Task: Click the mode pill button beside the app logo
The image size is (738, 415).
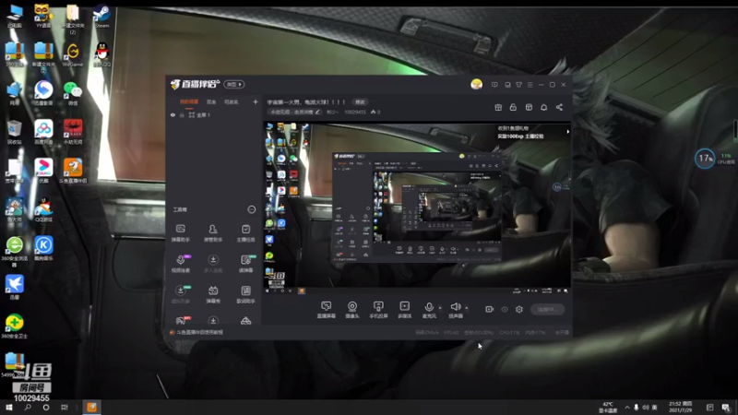Action: coord(234,84)
